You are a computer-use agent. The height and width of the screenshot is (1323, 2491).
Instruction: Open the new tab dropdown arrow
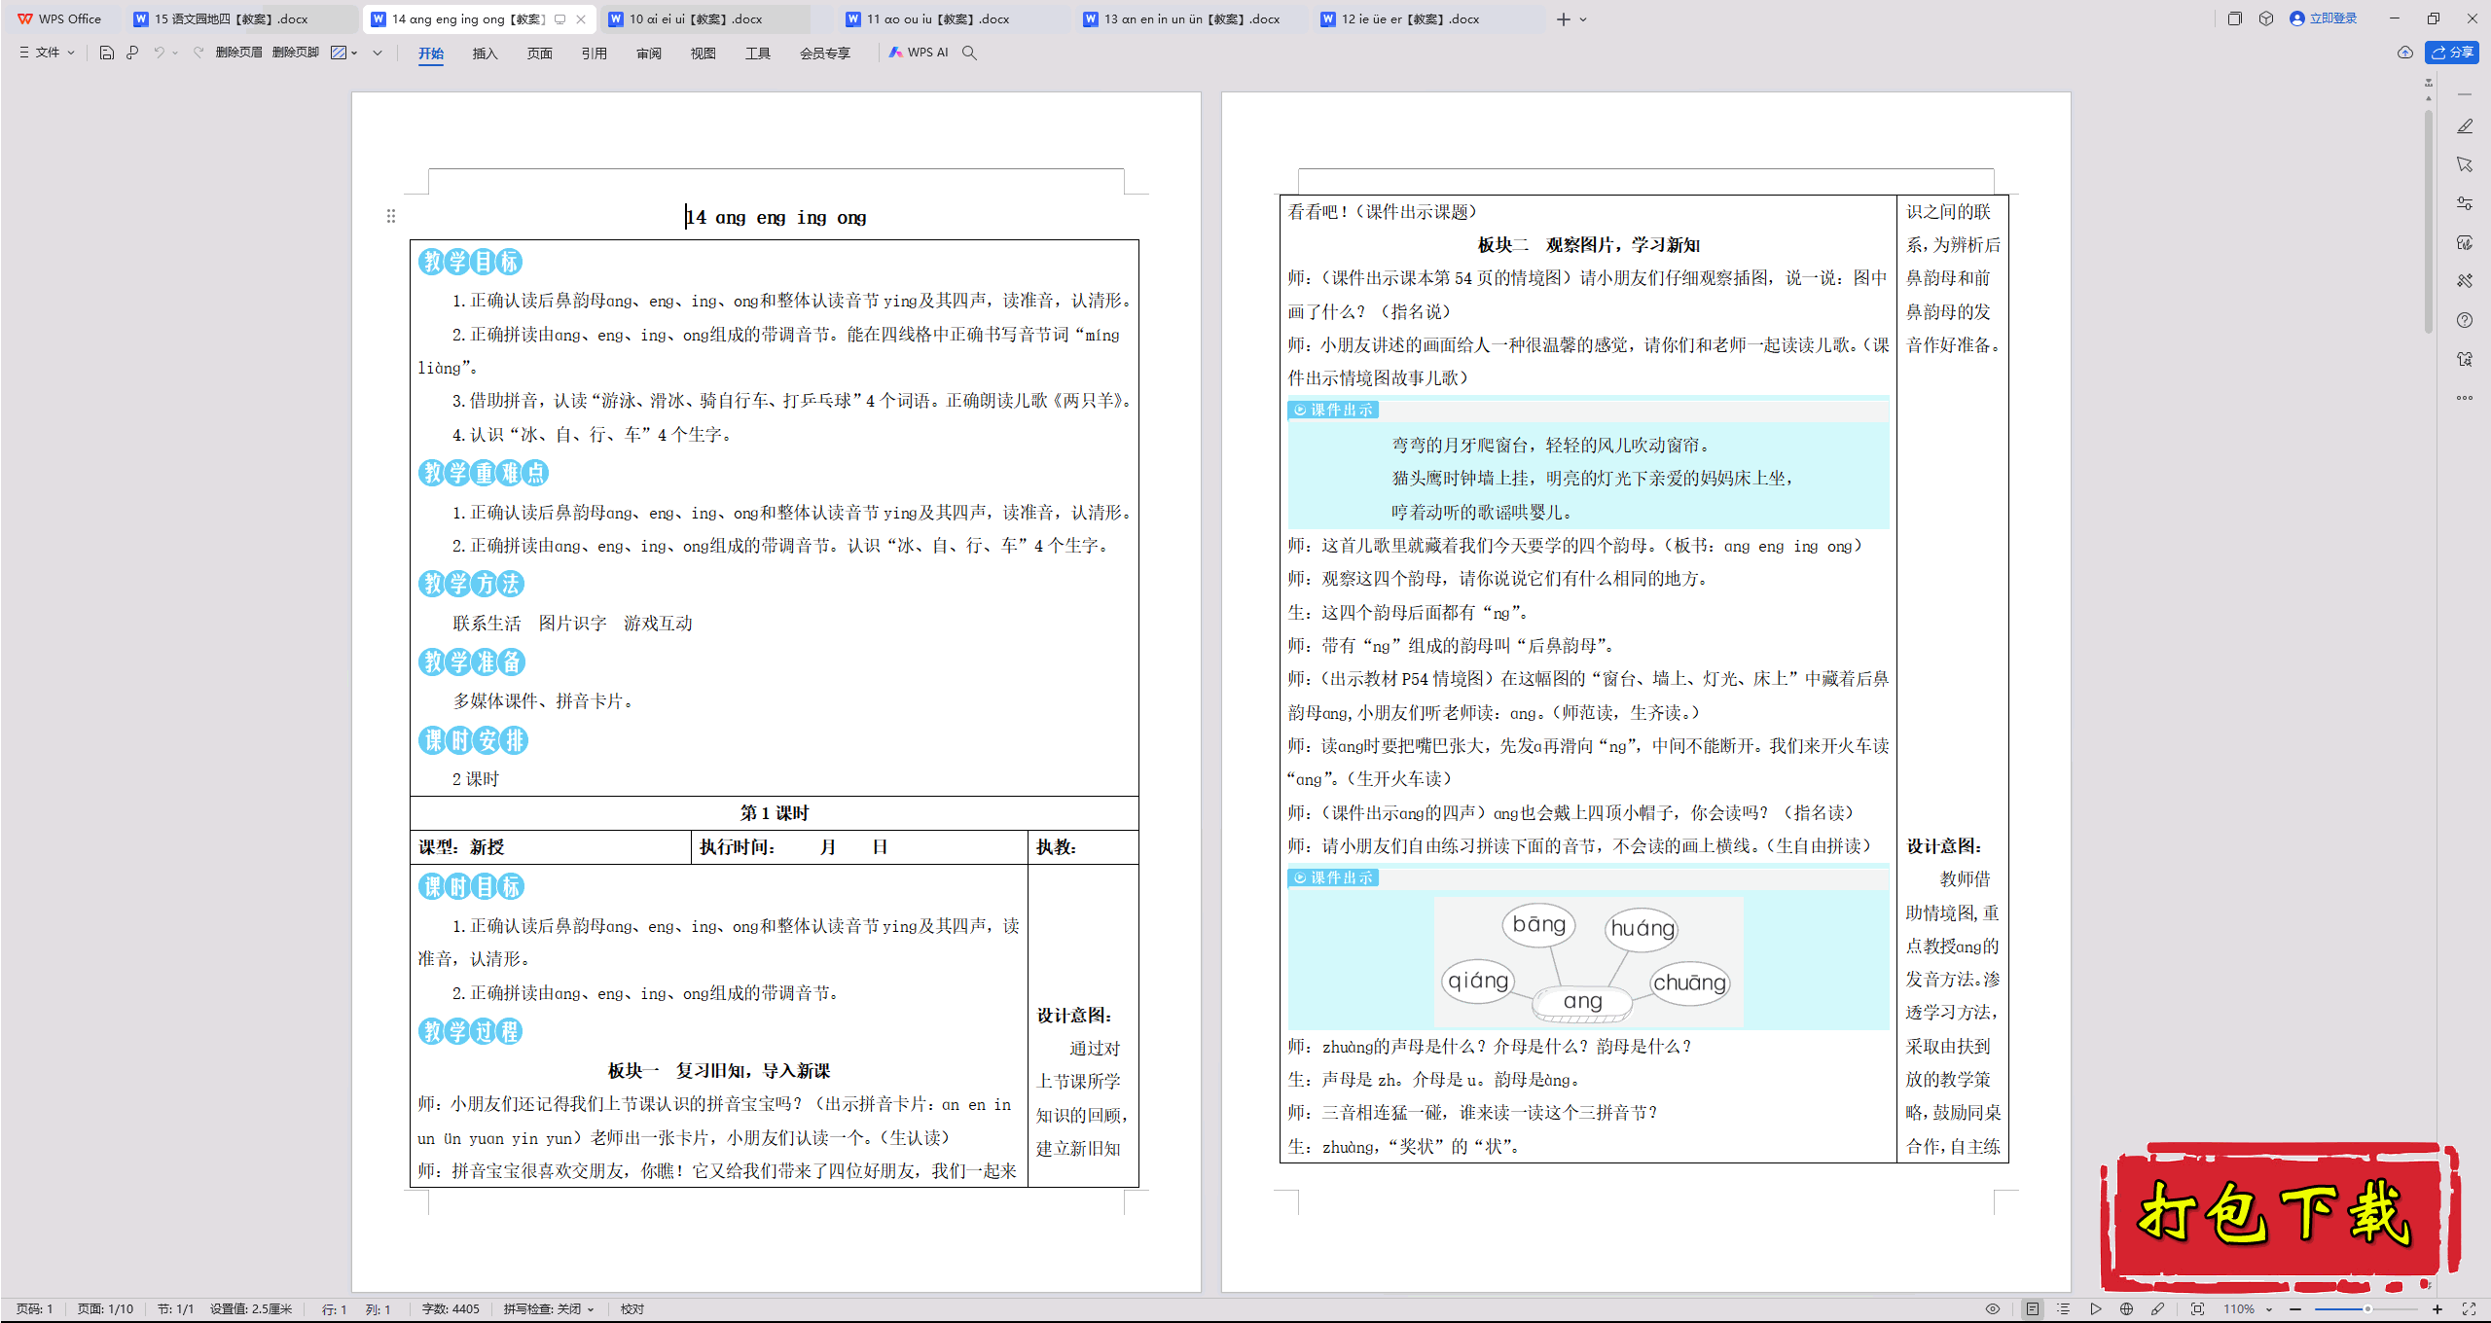tap(1583, 19)
